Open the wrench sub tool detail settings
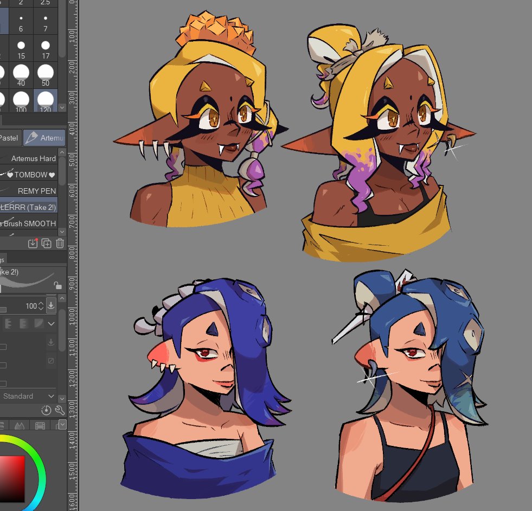This screenshot has width=532, height=511. point(60,410)
